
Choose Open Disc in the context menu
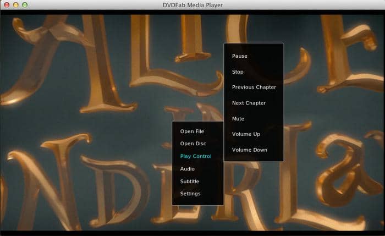[193, 144]
